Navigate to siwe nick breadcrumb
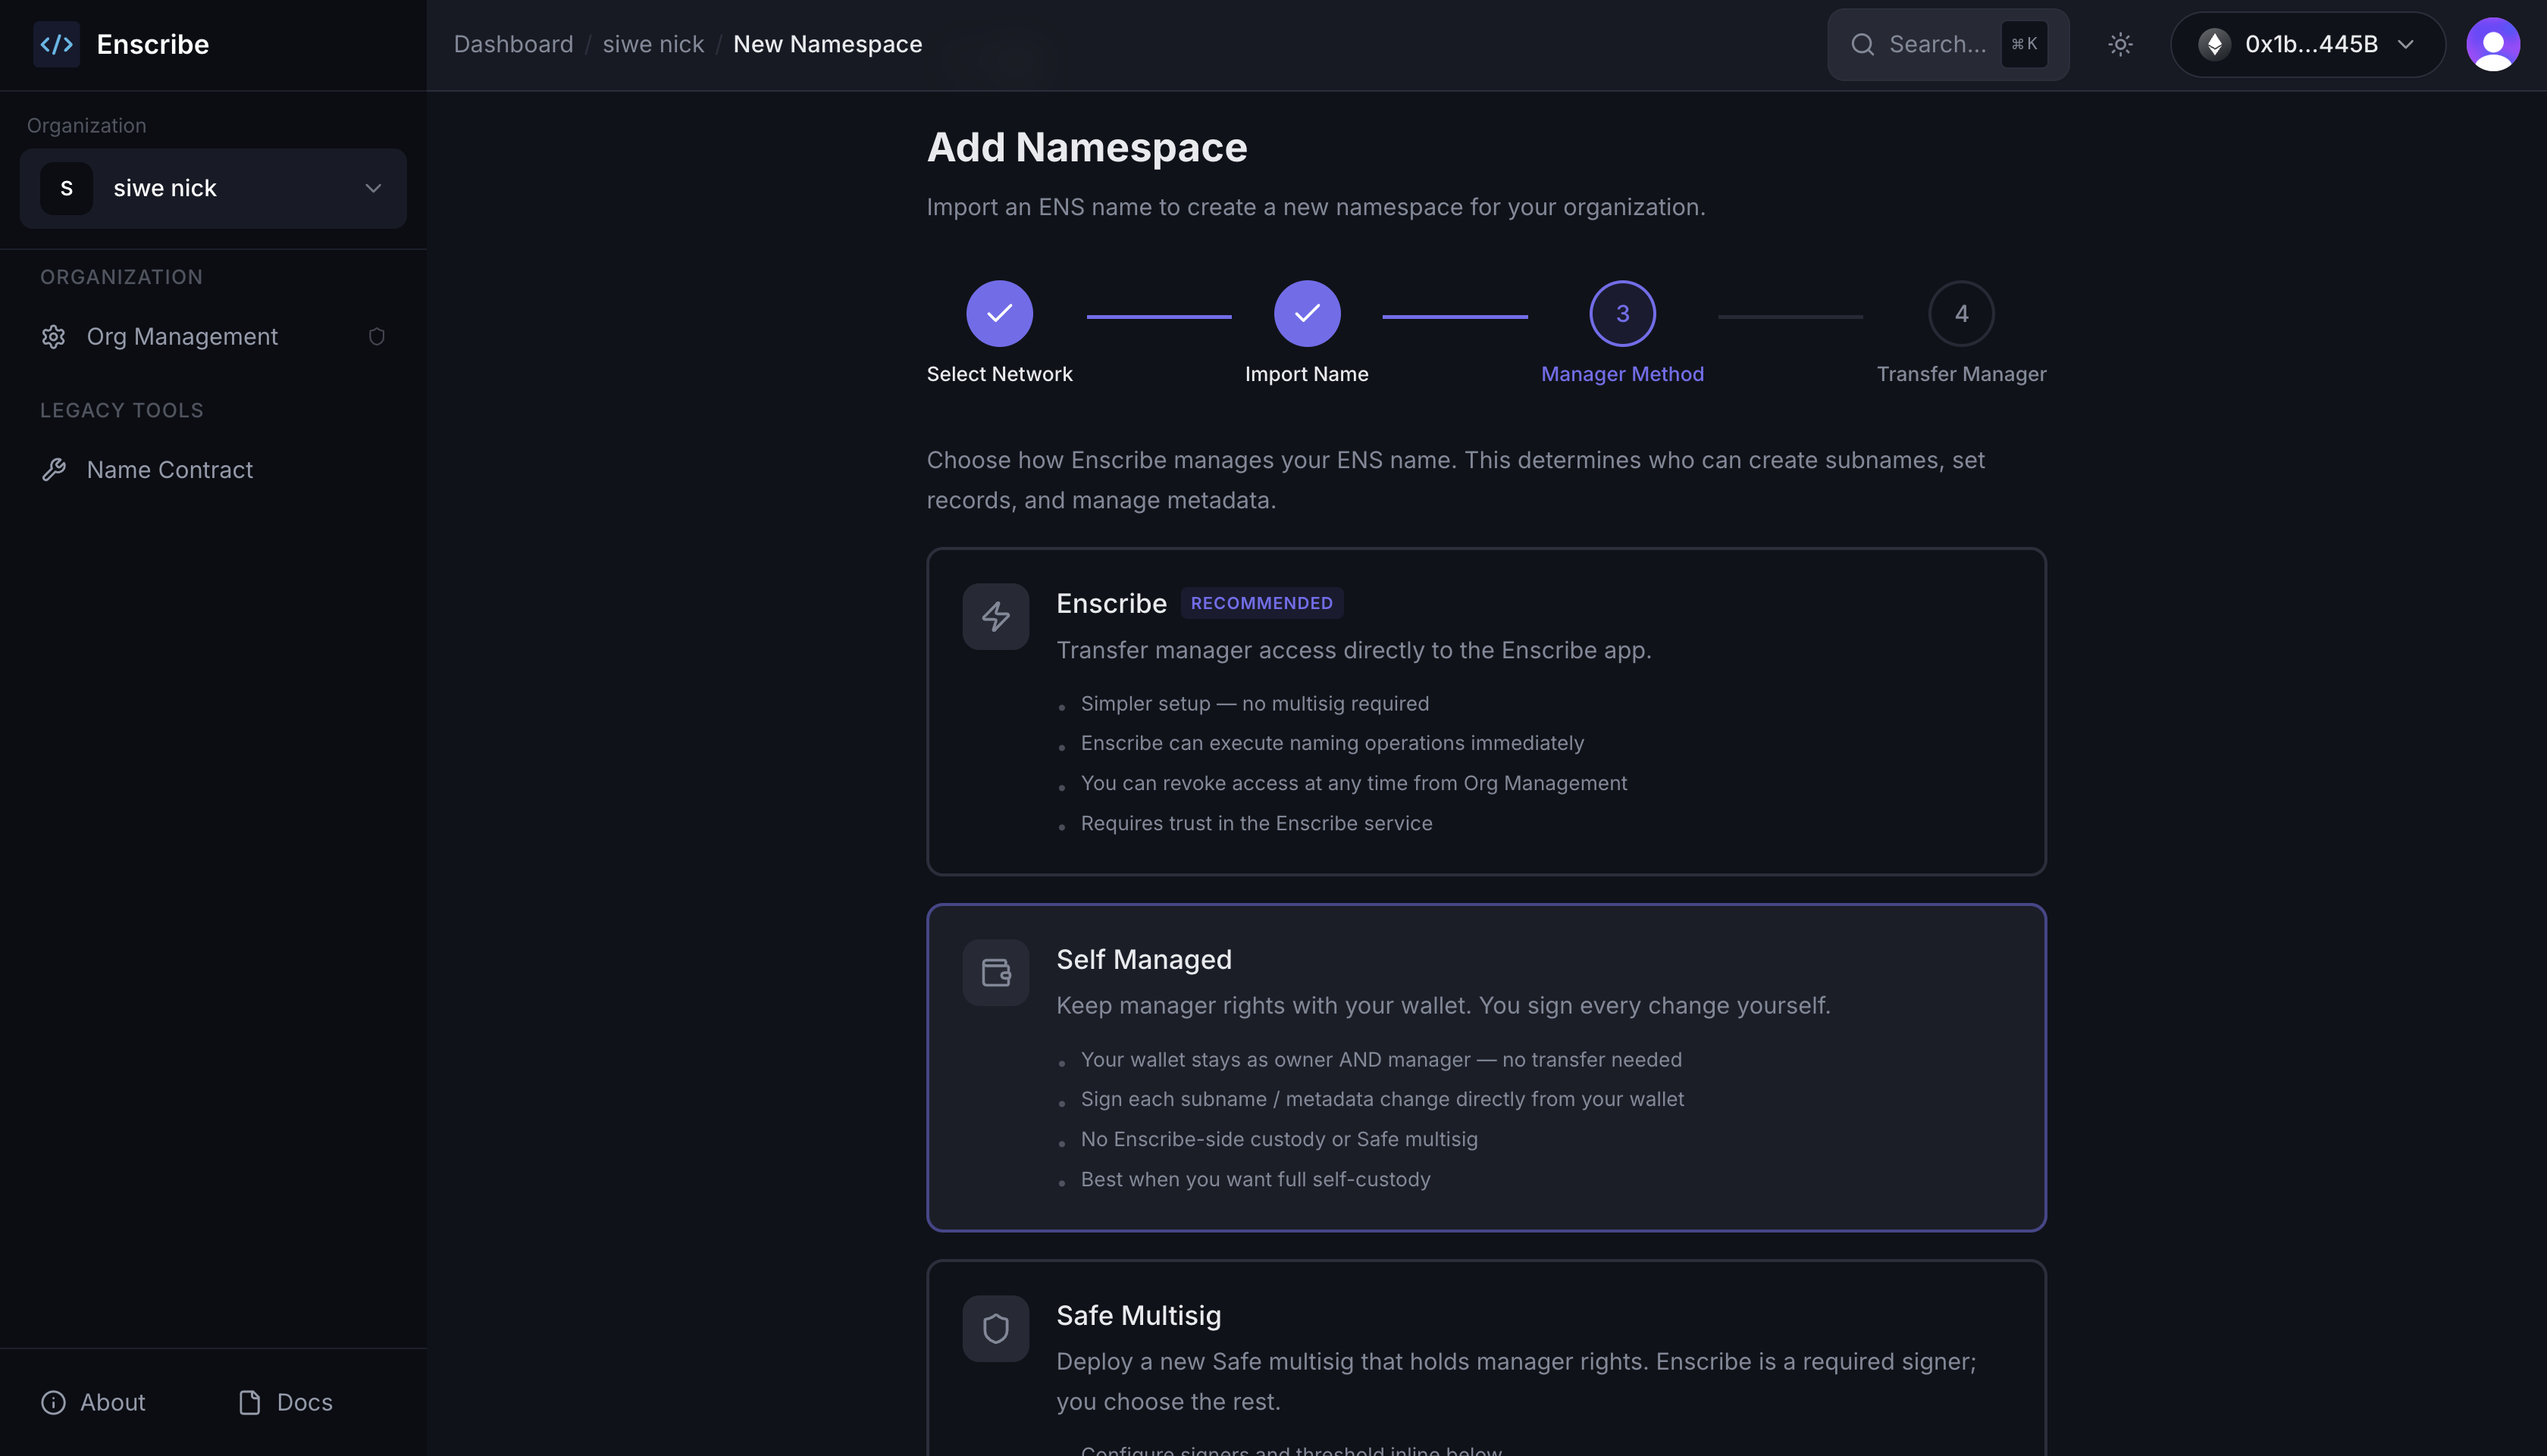 point(653,44)
